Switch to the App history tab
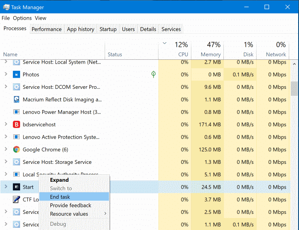299x230 pixels. (80, 29)
